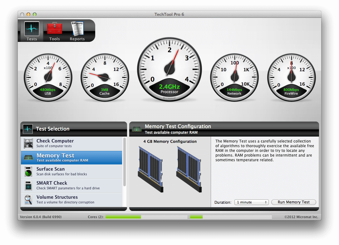This screenshot has height=245, width=339.
Task: Click the Volume Structures magnifier icon
Action: [28, 200]
